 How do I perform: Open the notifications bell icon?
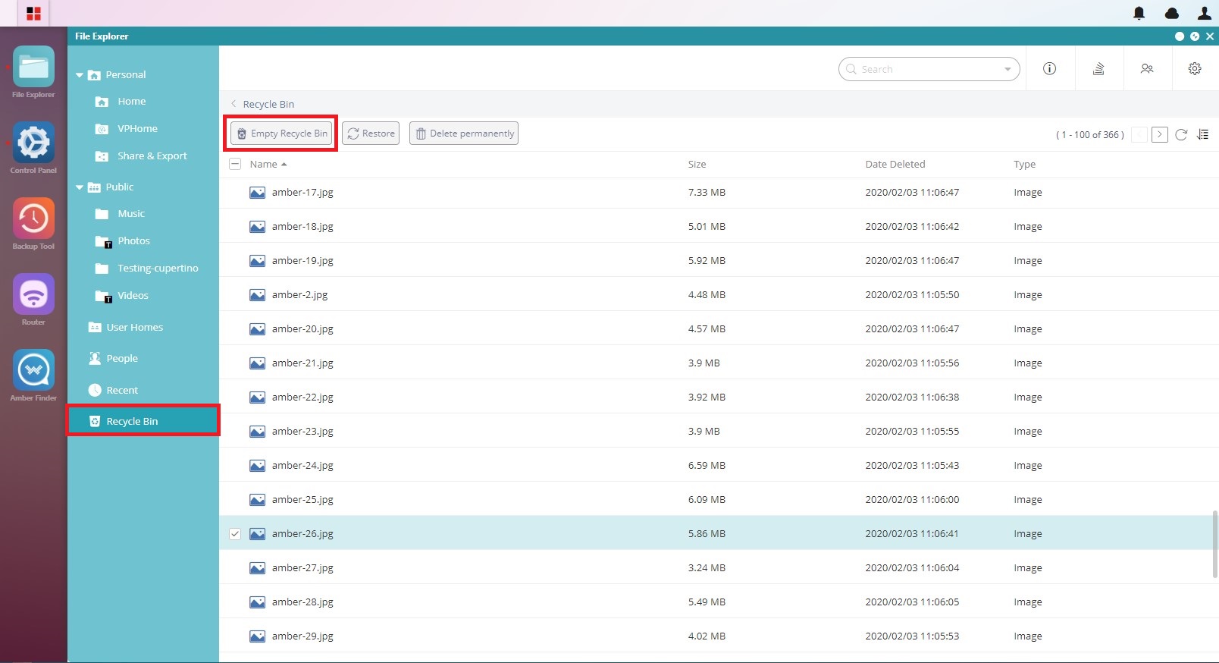1139,13
